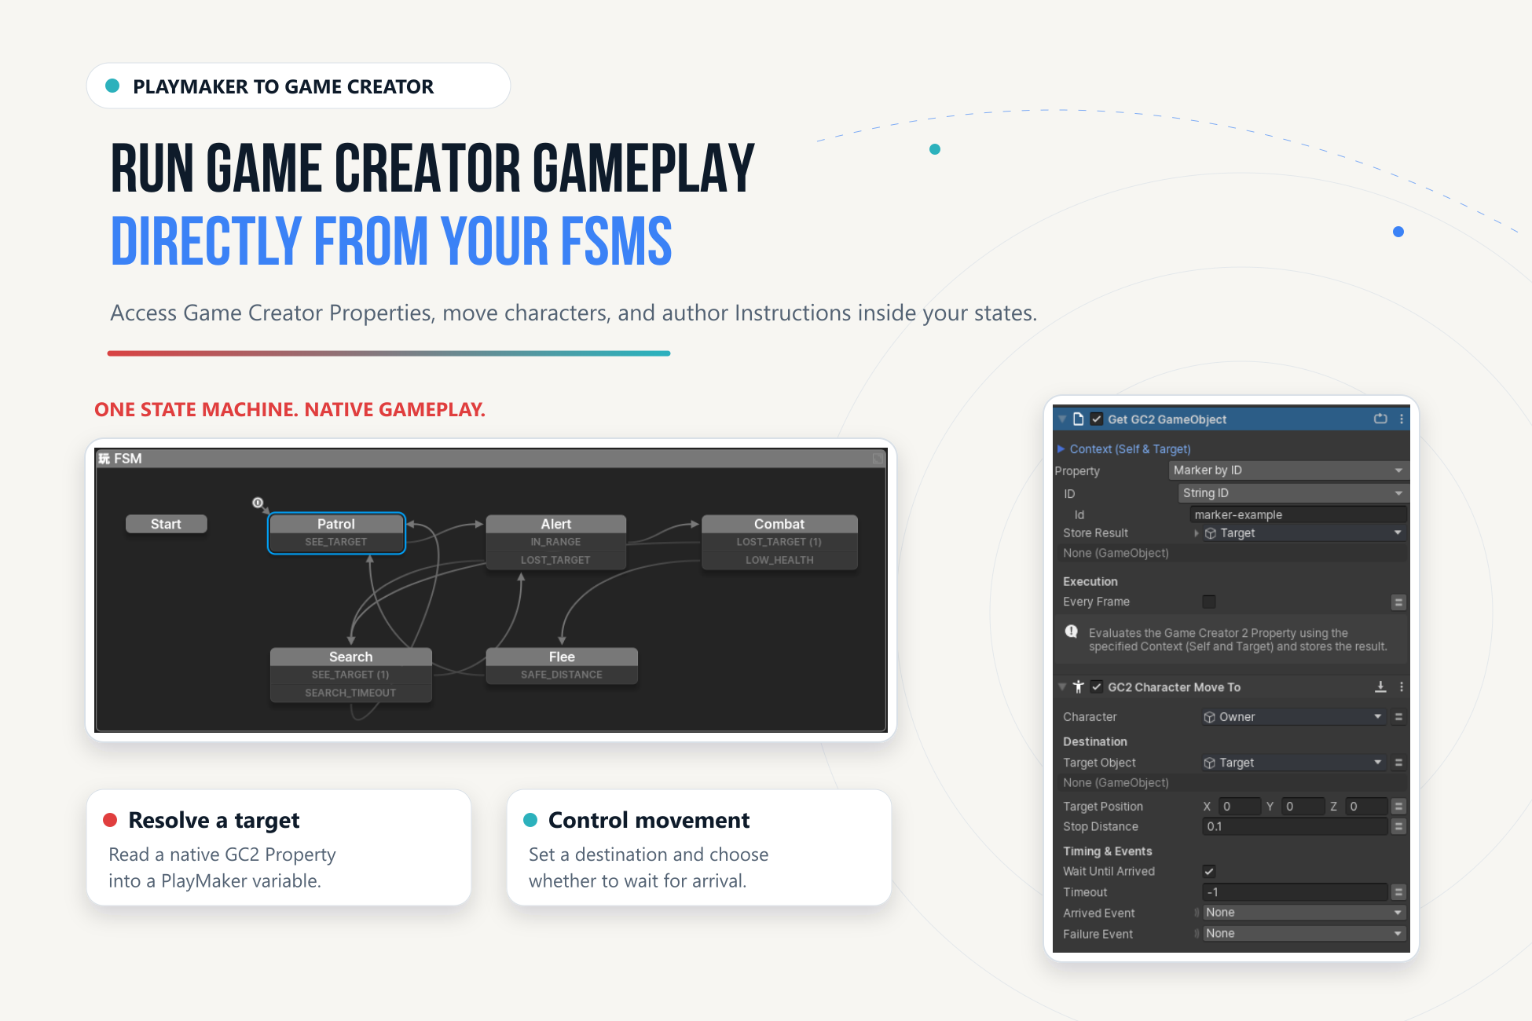Open the Store Result Target variable dropdown
The image size is (1532, 1021).
(1304, 533)
